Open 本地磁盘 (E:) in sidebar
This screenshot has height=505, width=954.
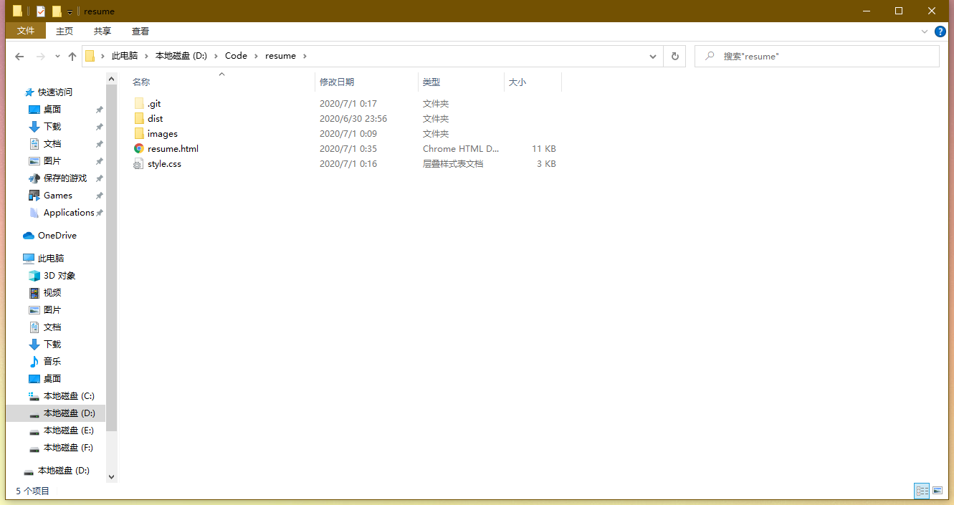[68, 431]
